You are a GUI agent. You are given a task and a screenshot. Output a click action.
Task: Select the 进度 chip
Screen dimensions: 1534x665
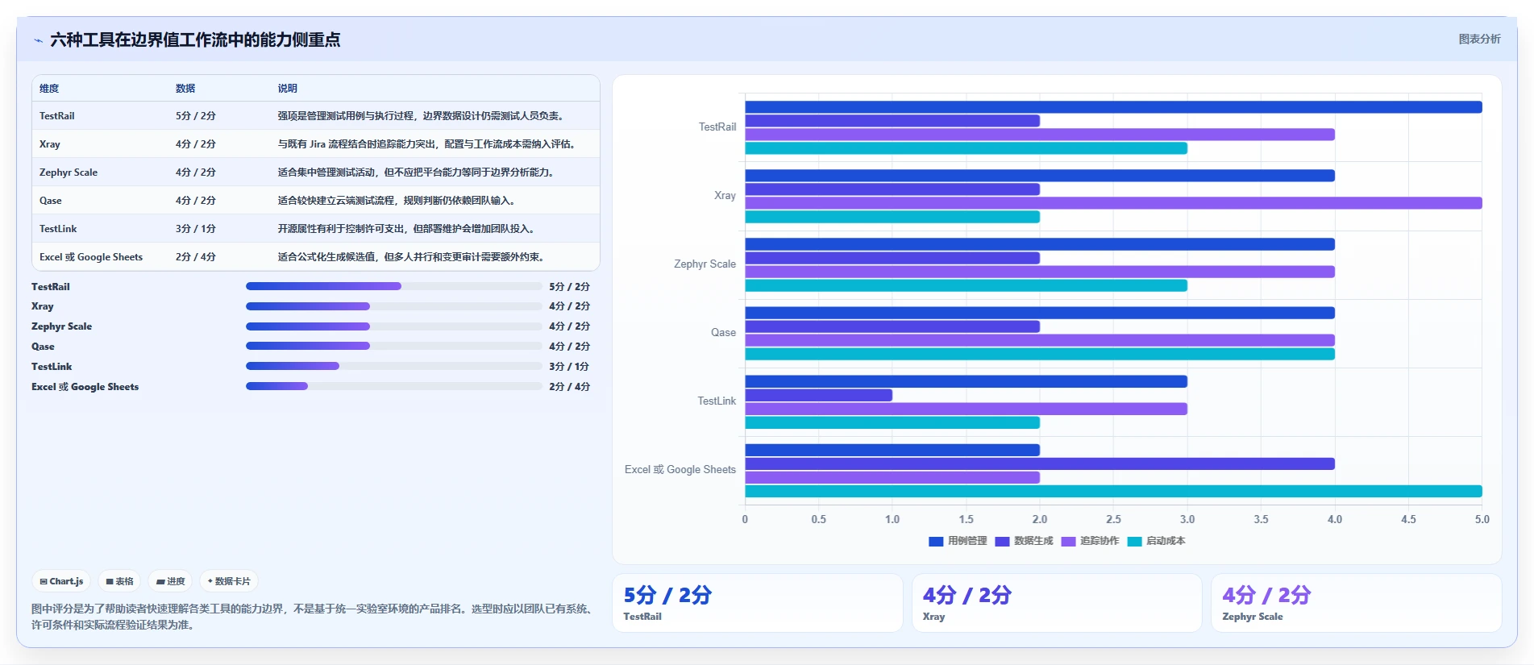coord(171,581)
